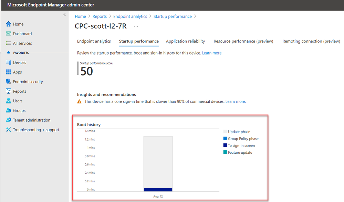344x202 pixels.
Task: Click the Boot history heading
Action: pyautogui.click(x=89, y=124)
